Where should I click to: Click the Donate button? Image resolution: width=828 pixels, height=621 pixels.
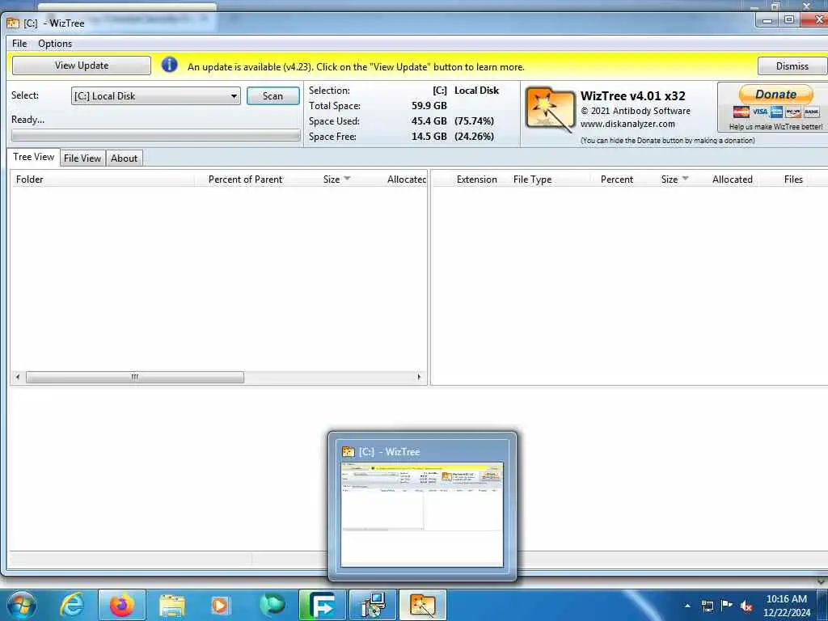[775, 95]
